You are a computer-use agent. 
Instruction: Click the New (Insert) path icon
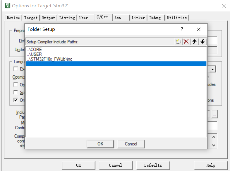tap(178, 42)
